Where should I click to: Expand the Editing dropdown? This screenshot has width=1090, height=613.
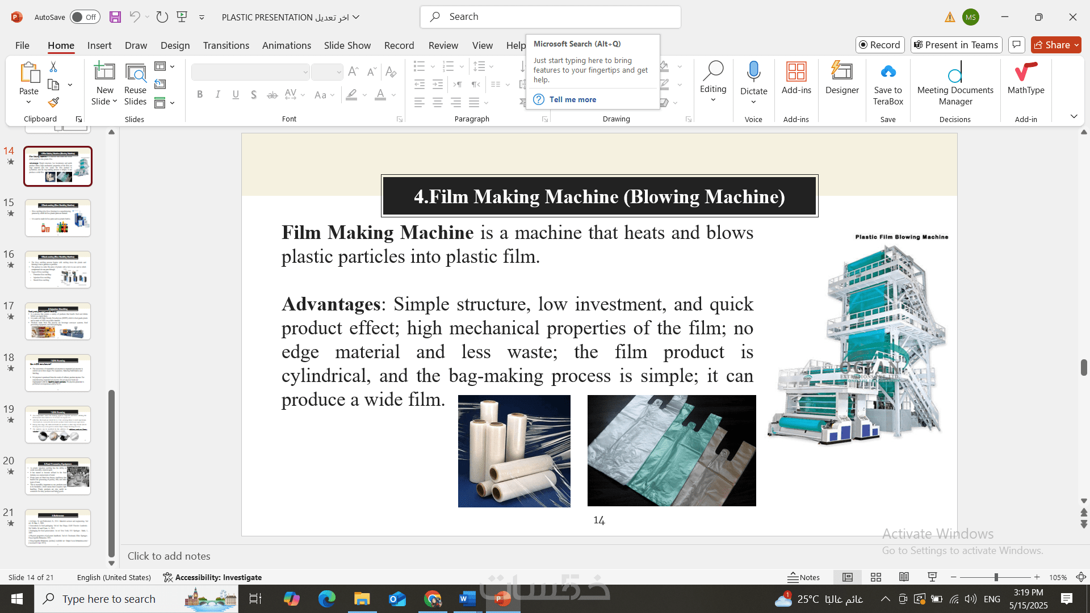coord(713,100)
